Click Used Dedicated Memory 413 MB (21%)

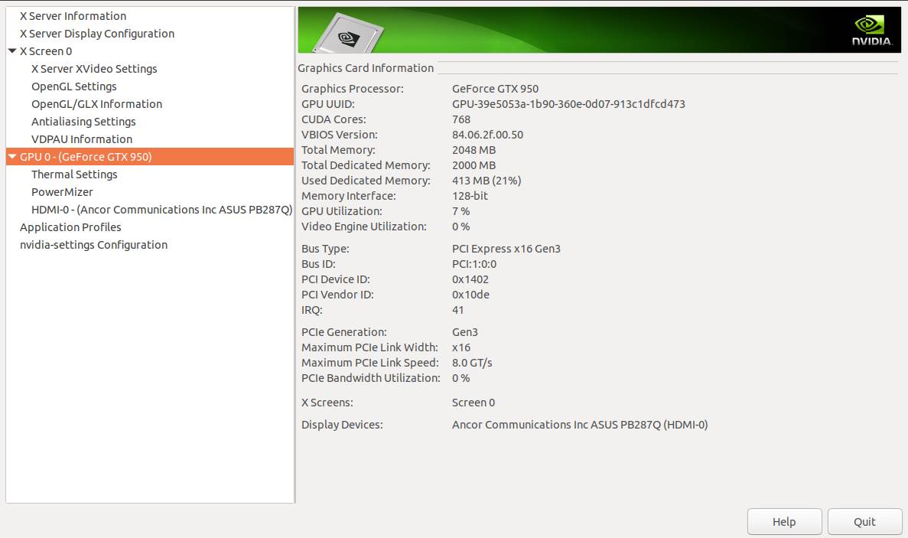(x=487, y=181)
